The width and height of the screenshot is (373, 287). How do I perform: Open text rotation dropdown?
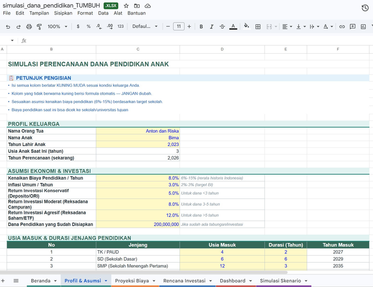point(328,27)
